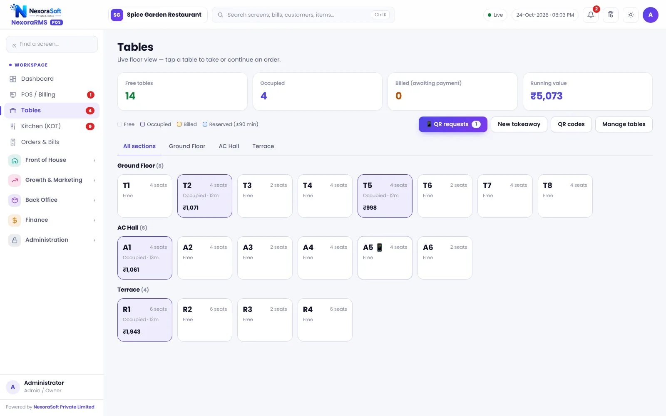This screenshot has width=666, height=416.
Task: Click the language switch icon in header
Action: [611, 15]
